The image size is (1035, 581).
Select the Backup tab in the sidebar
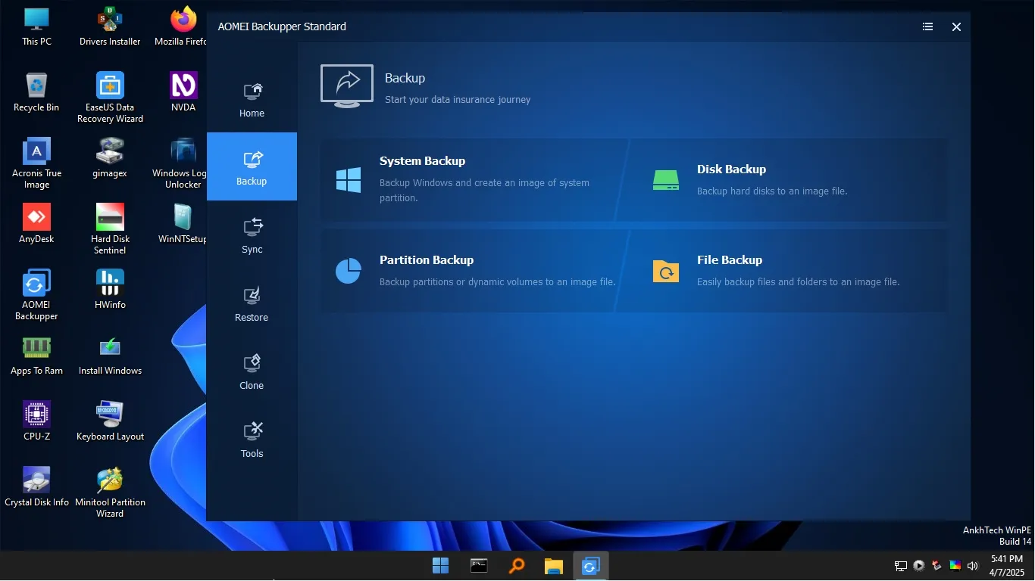(252, 166)
